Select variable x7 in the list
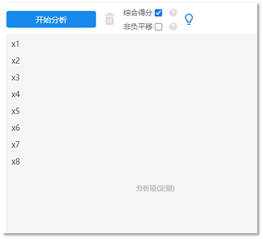 click(x=15, y=145)
